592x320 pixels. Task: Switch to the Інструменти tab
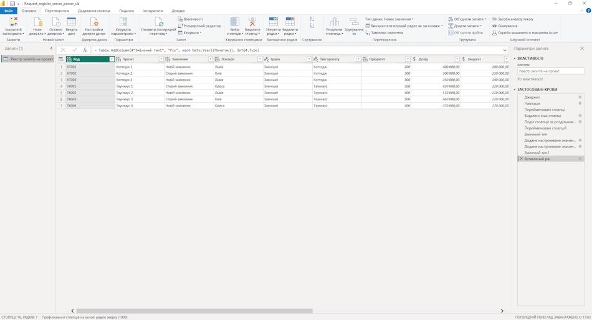point(153,11)
